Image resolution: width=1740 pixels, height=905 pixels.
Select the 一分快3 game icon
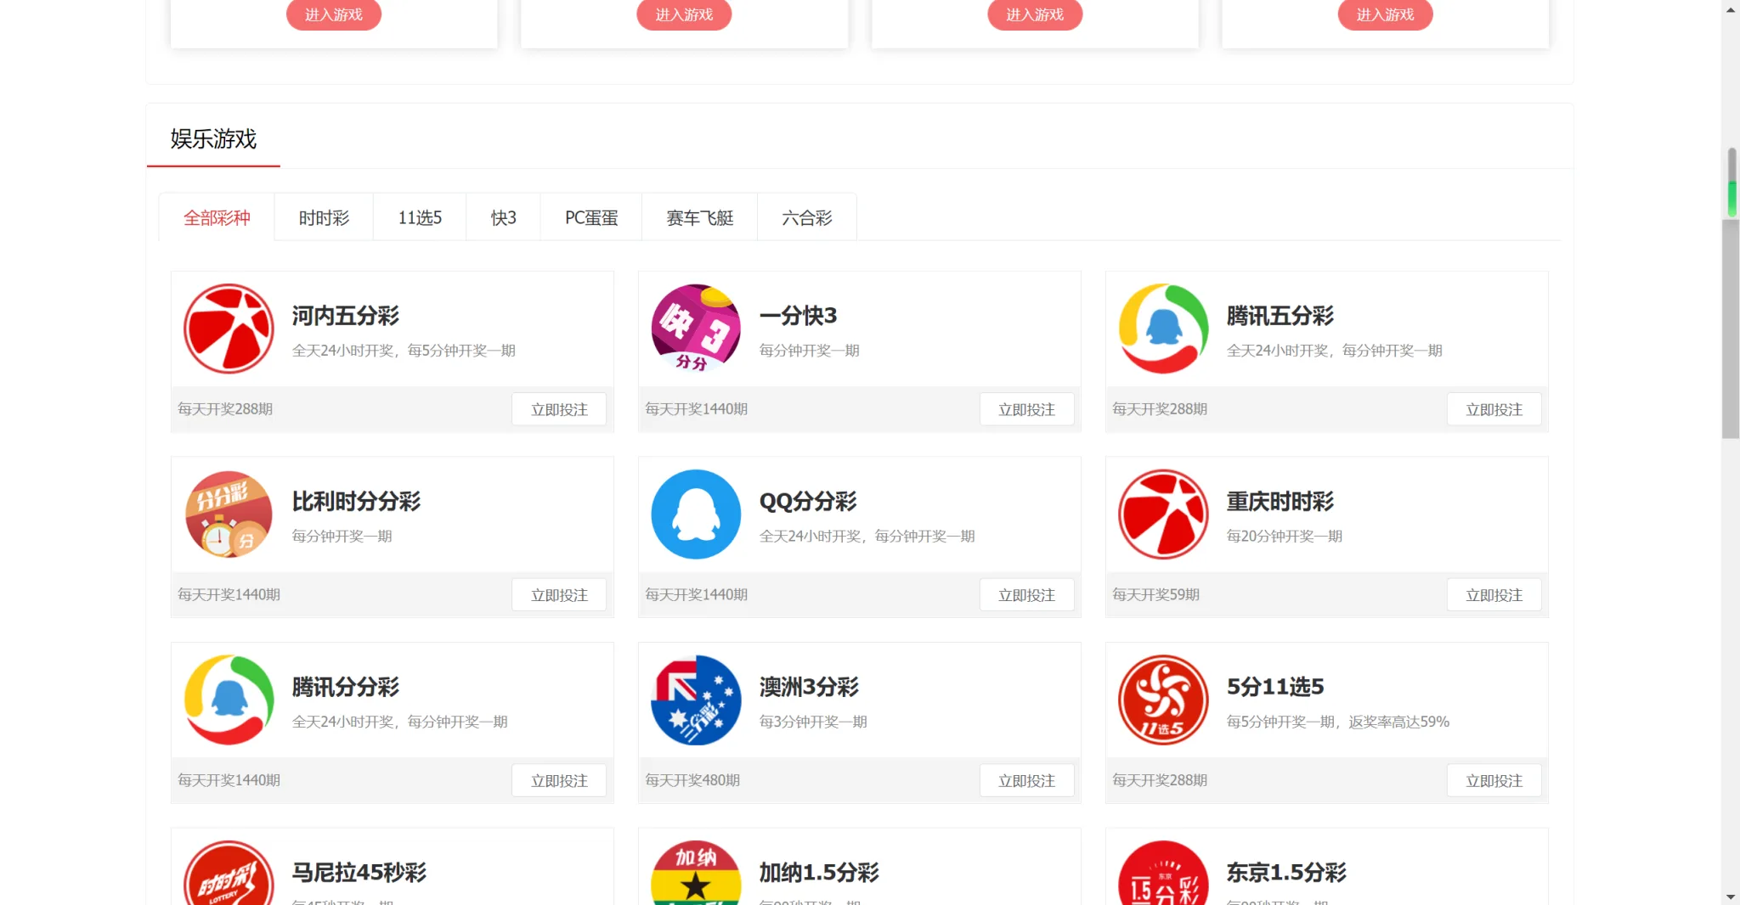(695, 329)
